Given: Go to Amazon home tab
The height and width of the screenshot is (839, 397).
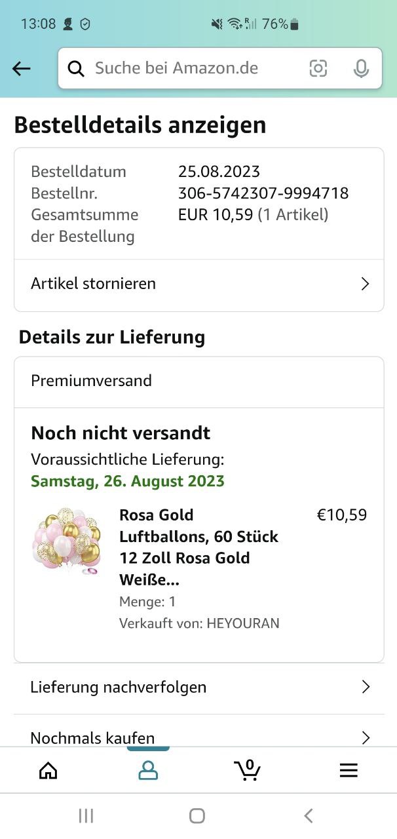Looking at the screenshot, I should (48, 770).
